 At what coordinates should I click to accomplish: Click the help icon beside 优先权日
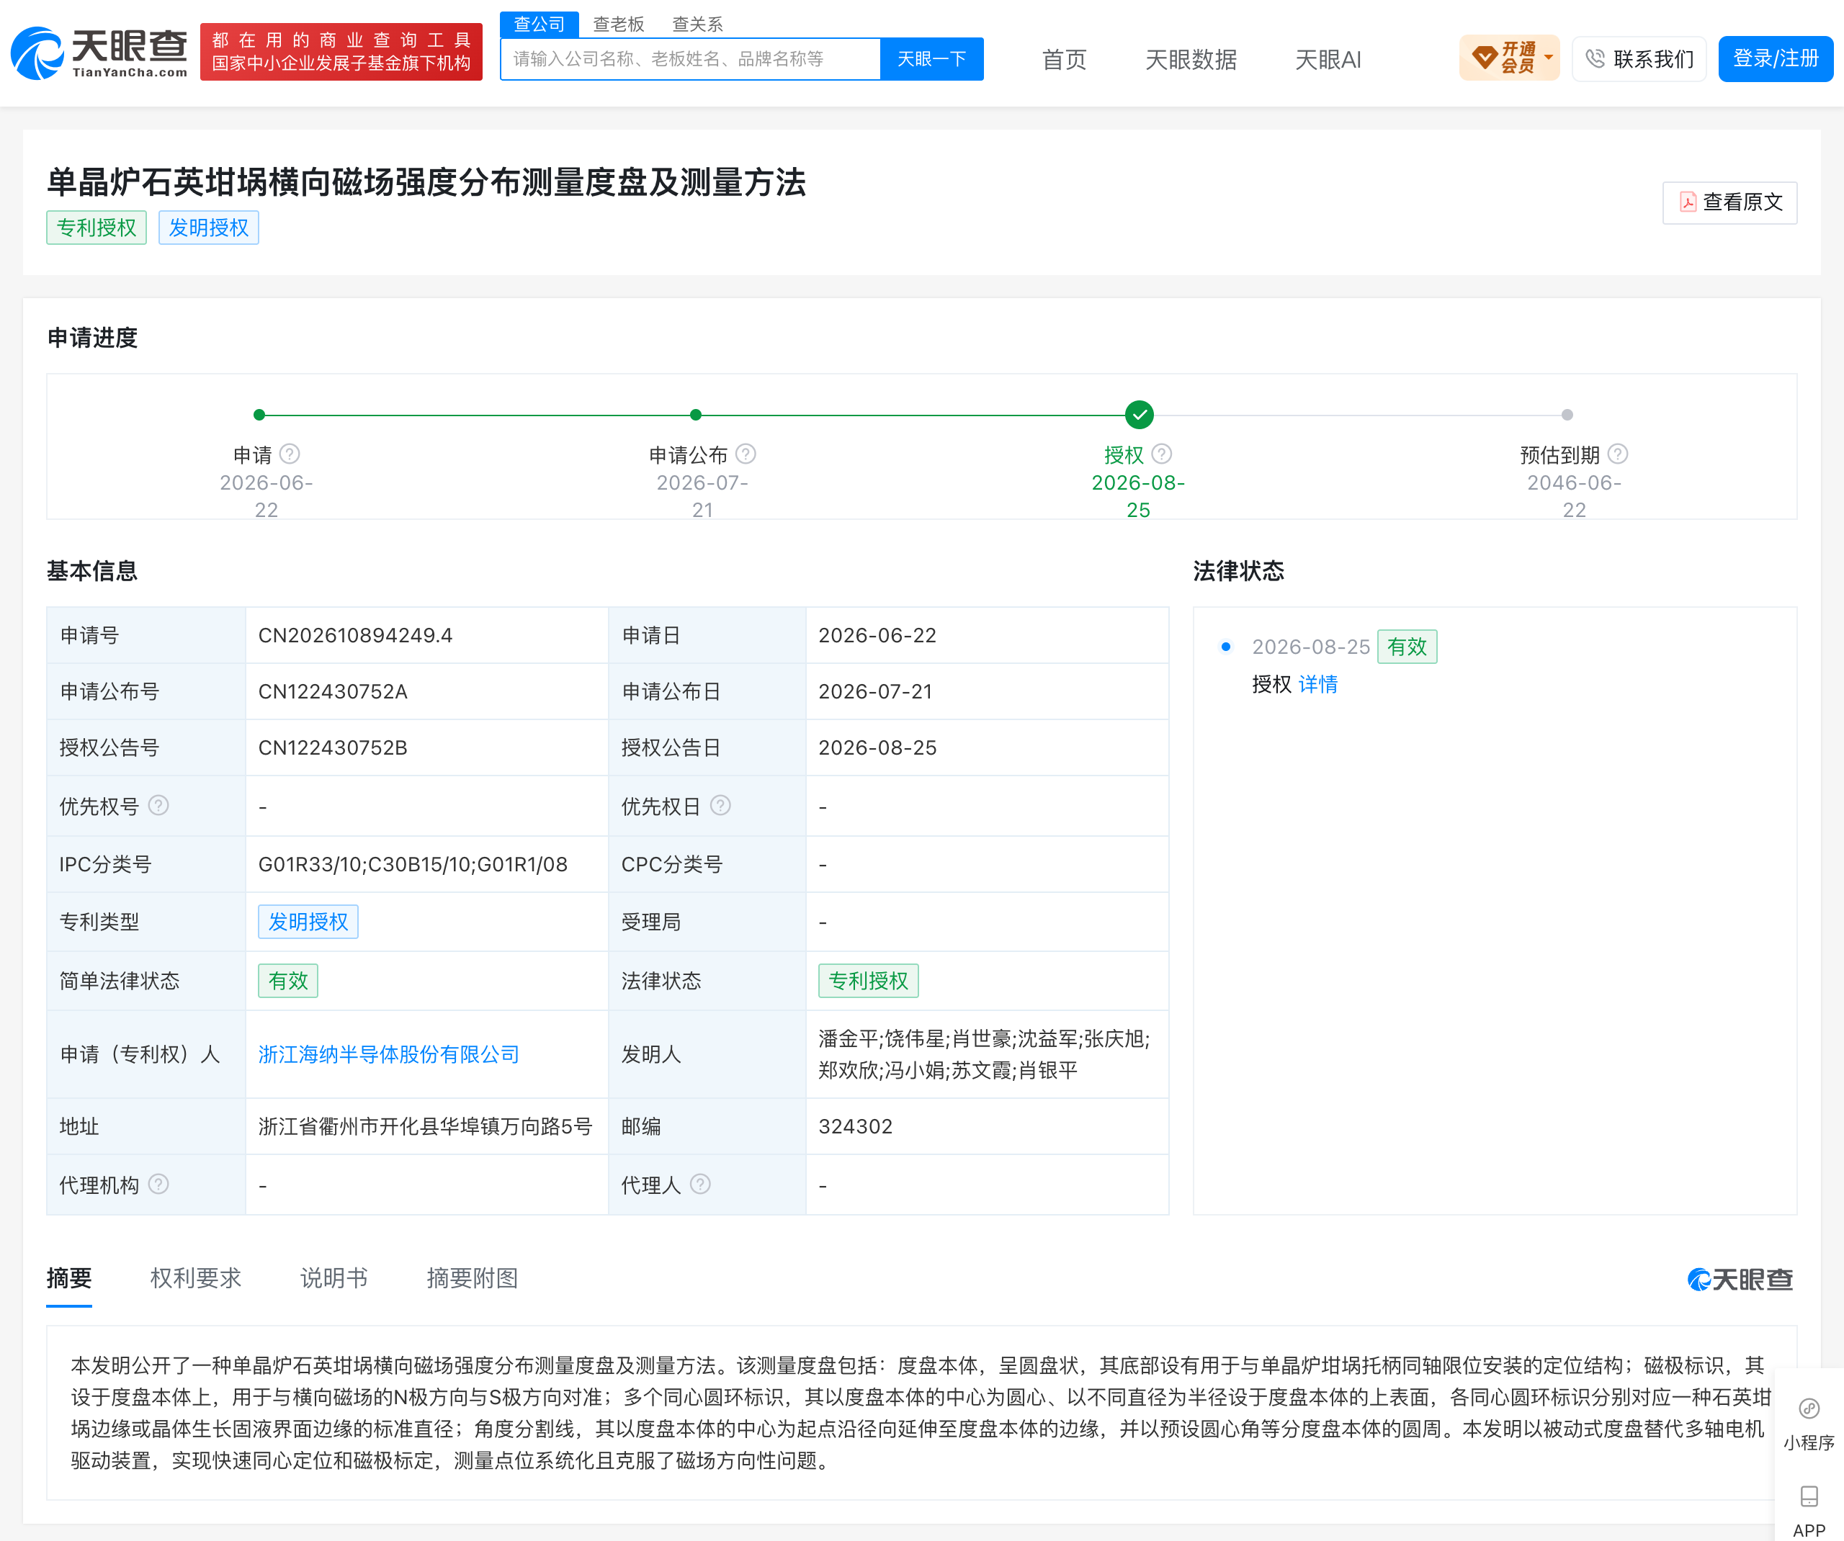720,805
